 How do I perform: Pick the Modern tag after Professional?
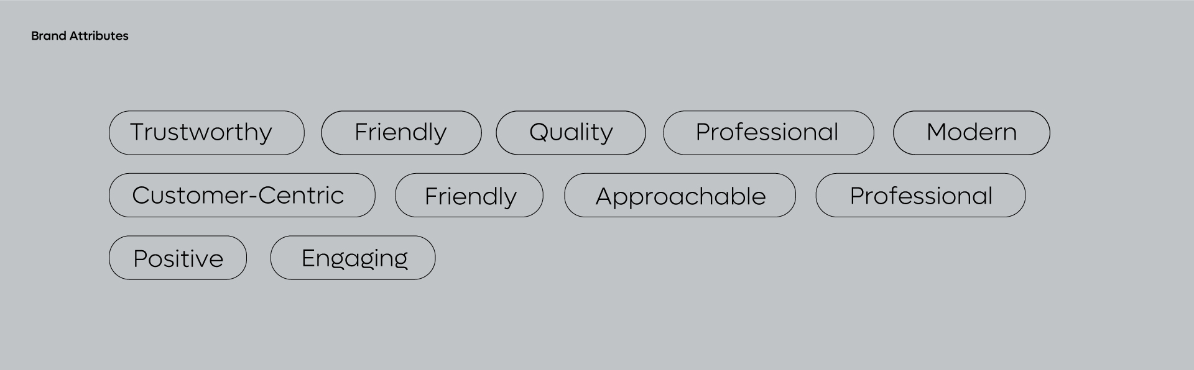[x=971, y=133]
